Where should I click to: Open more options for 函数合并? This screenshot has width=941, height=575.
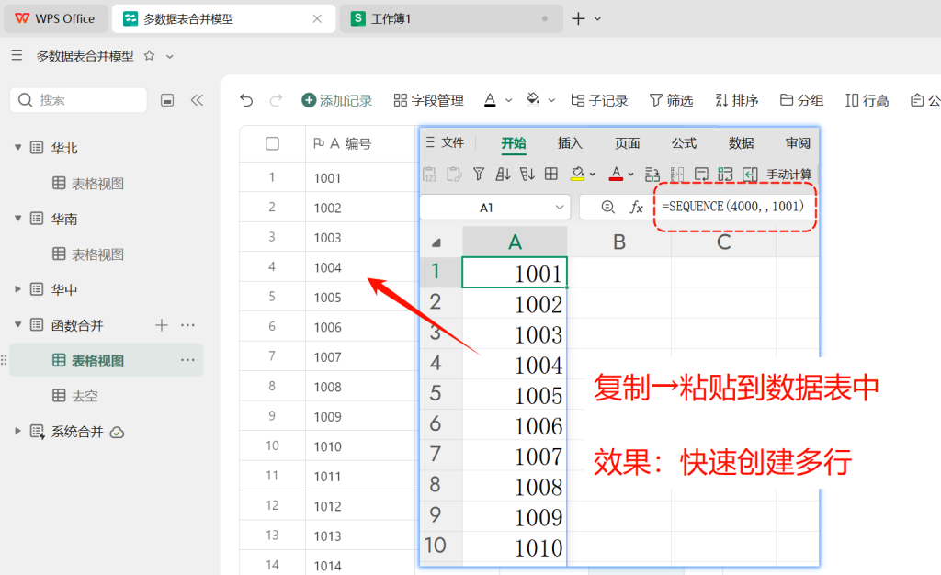click(187, 325)
